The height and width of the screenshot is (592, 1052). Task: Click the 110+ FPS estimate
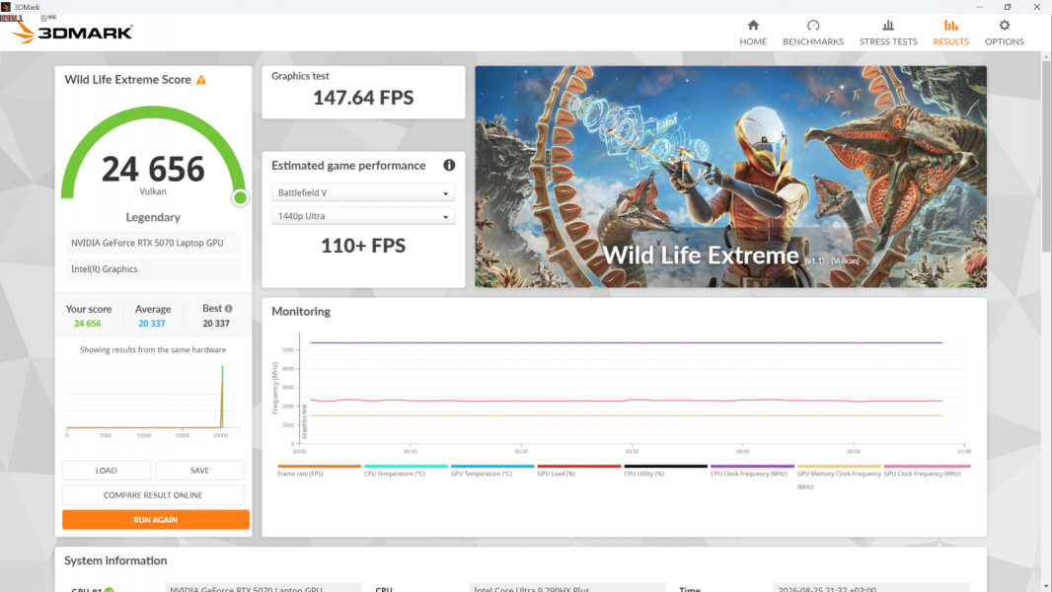(363, 246)
